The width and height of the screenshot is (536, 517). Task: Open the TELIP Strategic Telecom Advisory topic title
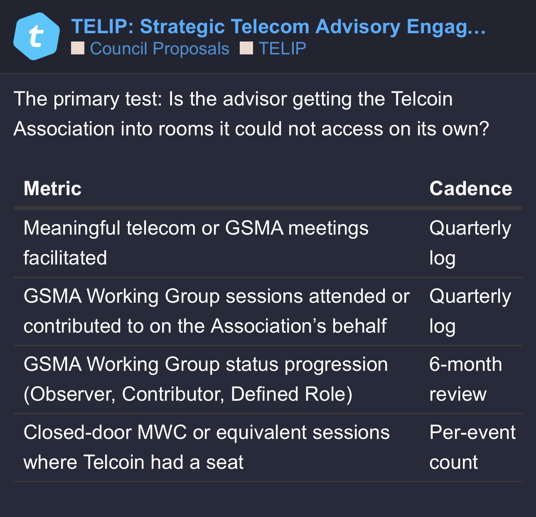coord(278,27)
